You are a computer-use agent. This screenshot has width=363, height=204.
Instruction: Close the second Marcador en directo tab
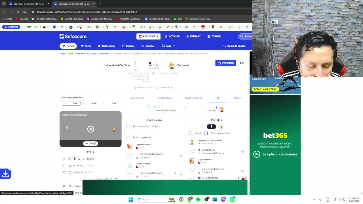(x=93, y=4)
